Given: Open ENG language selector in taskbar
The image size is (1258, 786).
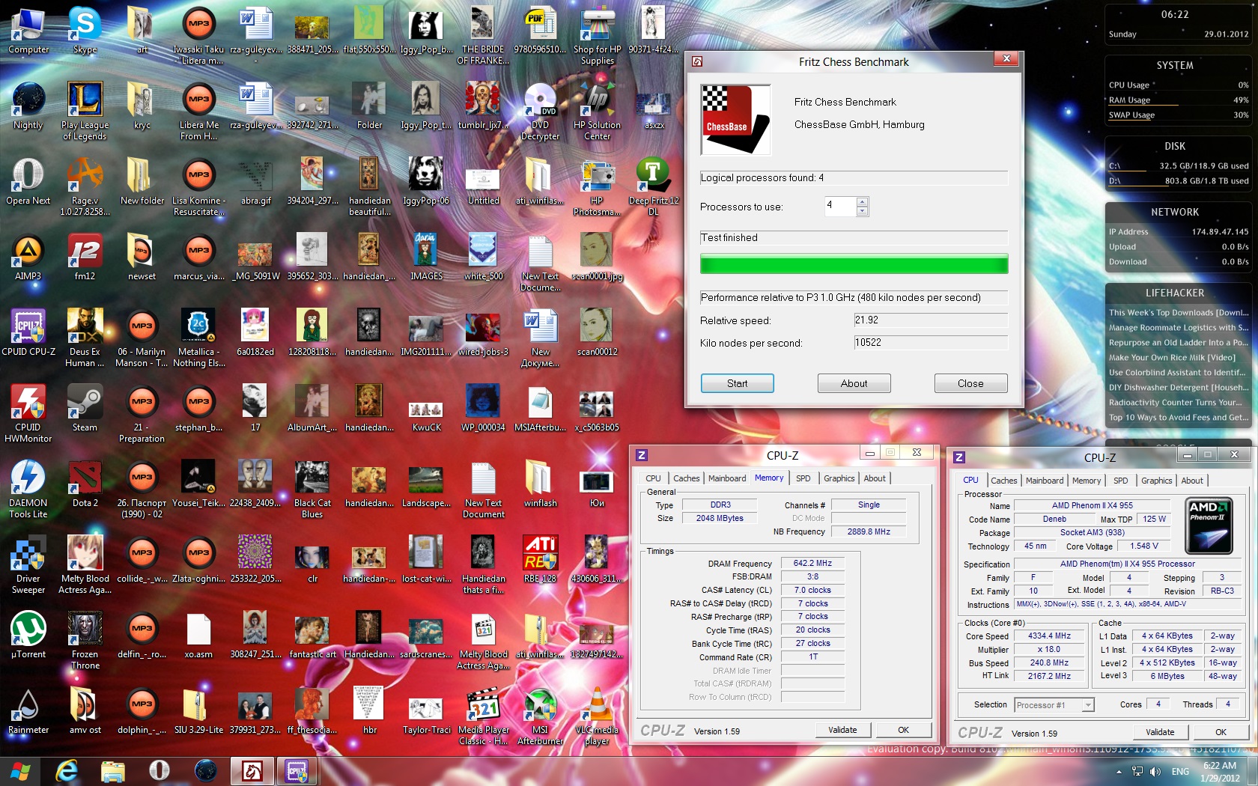Looking at the screenshot, I should (x=1181, y=771).
